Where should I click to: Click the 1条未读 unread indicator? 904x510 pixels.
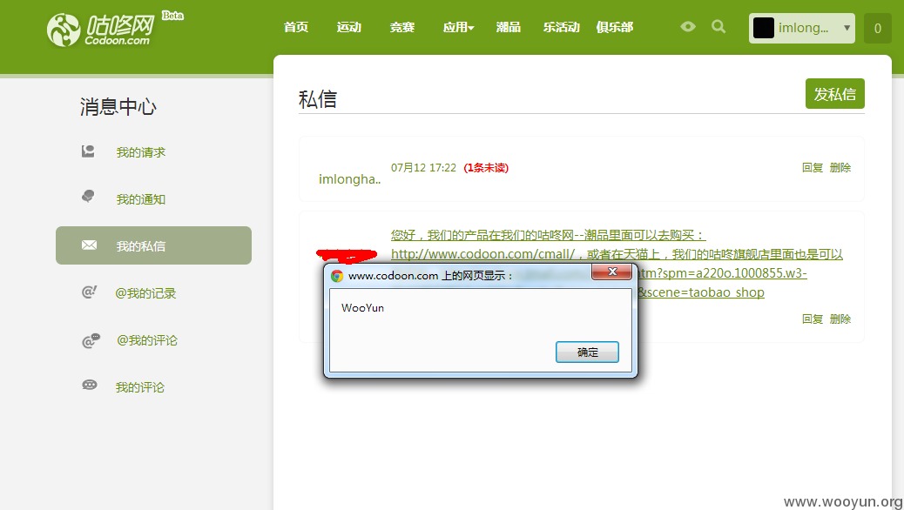(486, 168)
